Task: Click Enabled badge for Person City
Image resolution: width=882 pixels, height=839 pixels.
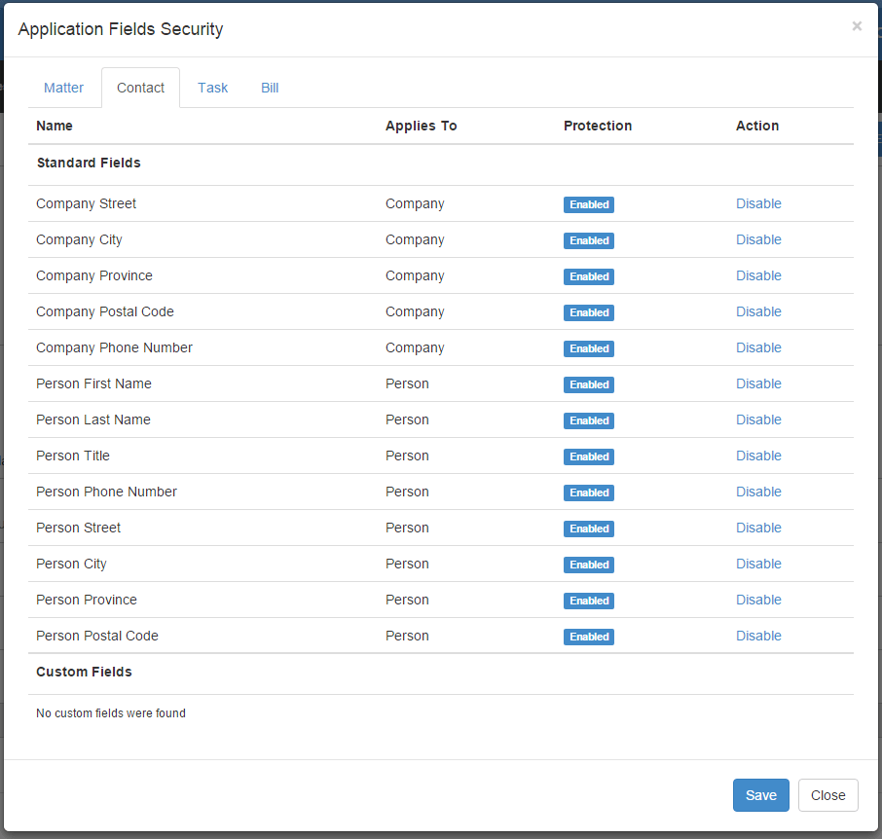Action: (x=589, y=565)
